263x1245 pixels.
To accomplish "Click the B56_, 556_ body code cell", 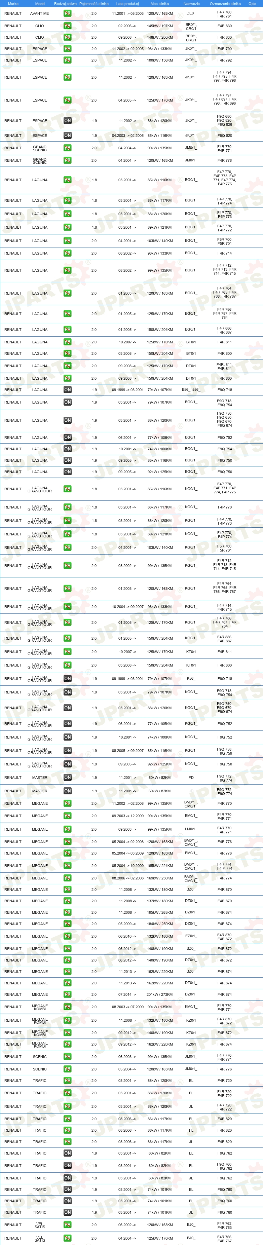I will click(x=190, y=389).
